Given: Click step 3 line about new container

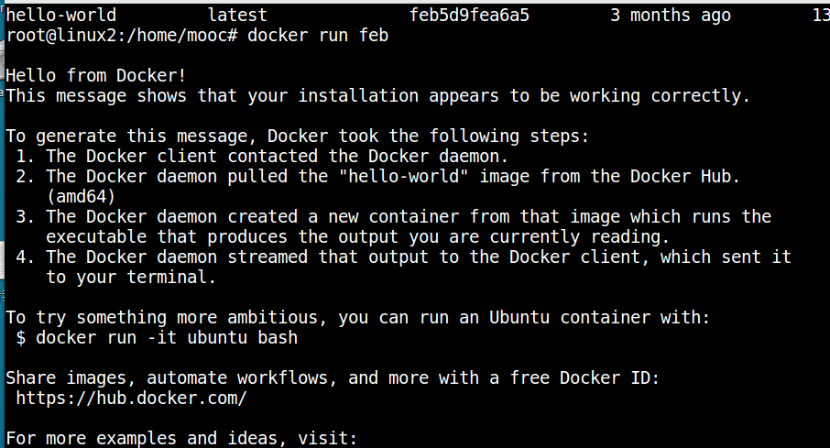Looking at the screenshot, I should click(393, 216).
